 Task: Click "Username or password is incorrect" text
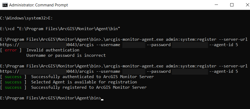[66, 55]
